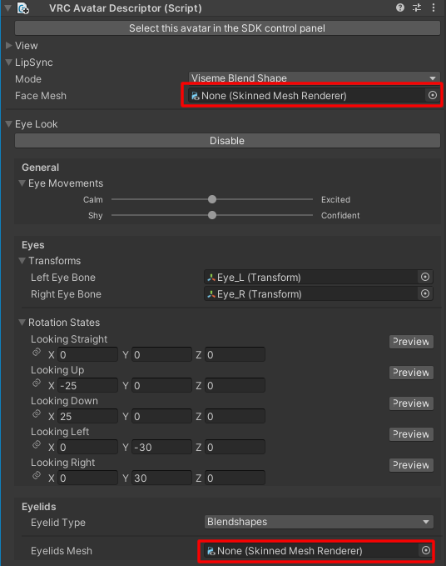Image resolution: width=446 pixels, height=566 pixels.
Task: Click Looking Left Y value field
Action: point(161,448)
